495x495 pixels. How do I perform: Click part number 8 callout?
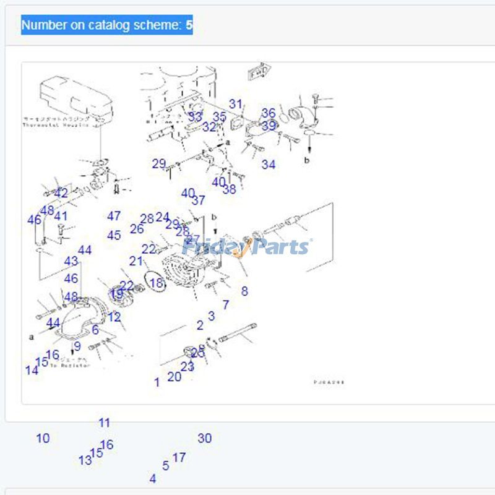point(244,291)
